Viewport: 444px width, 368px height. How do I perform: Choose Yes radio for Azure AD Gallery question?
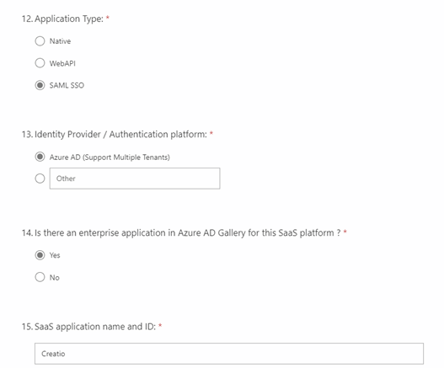point(40,255)
